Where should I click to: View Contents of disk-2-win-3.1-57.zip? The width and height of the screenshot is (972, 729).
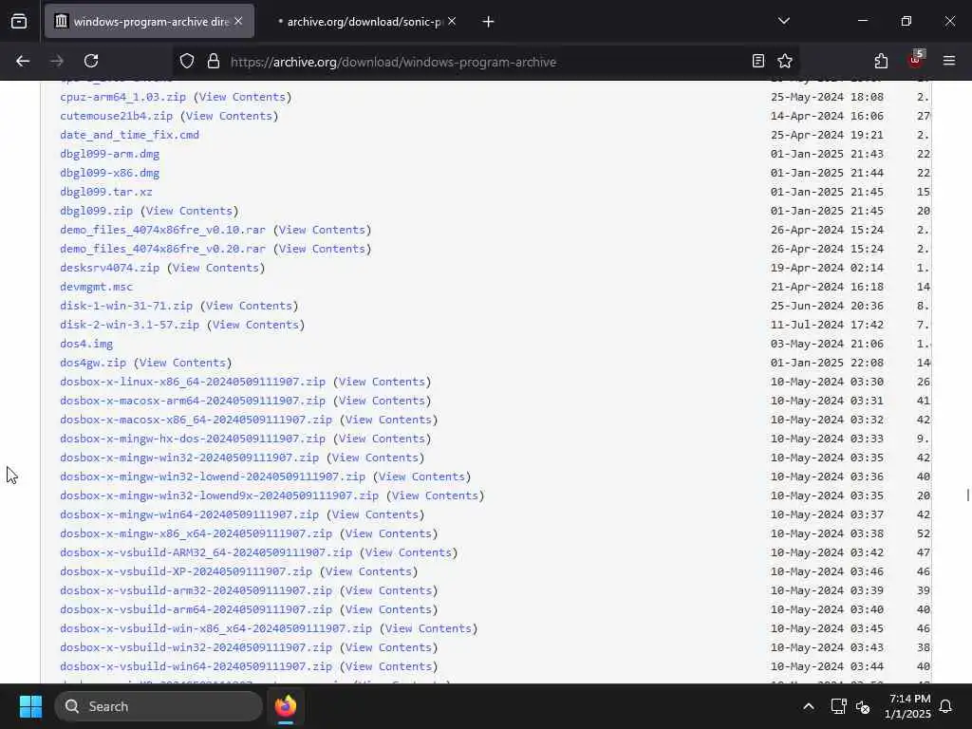click(x=255, y=325)
